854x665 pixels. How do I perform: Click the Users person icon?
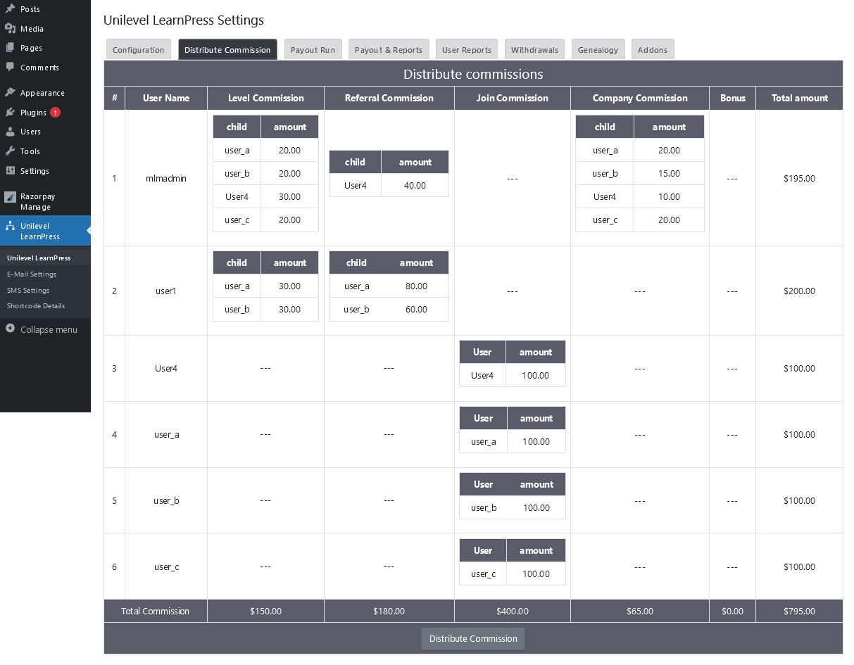coord(10,132)
